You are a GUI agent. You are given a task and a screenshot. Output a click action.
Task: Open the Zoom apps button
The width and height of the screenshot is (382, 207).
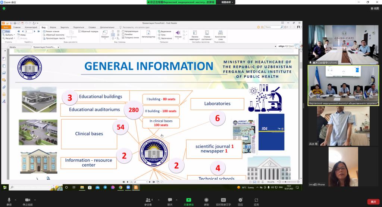pyautogui.click(x=256, y=201)
